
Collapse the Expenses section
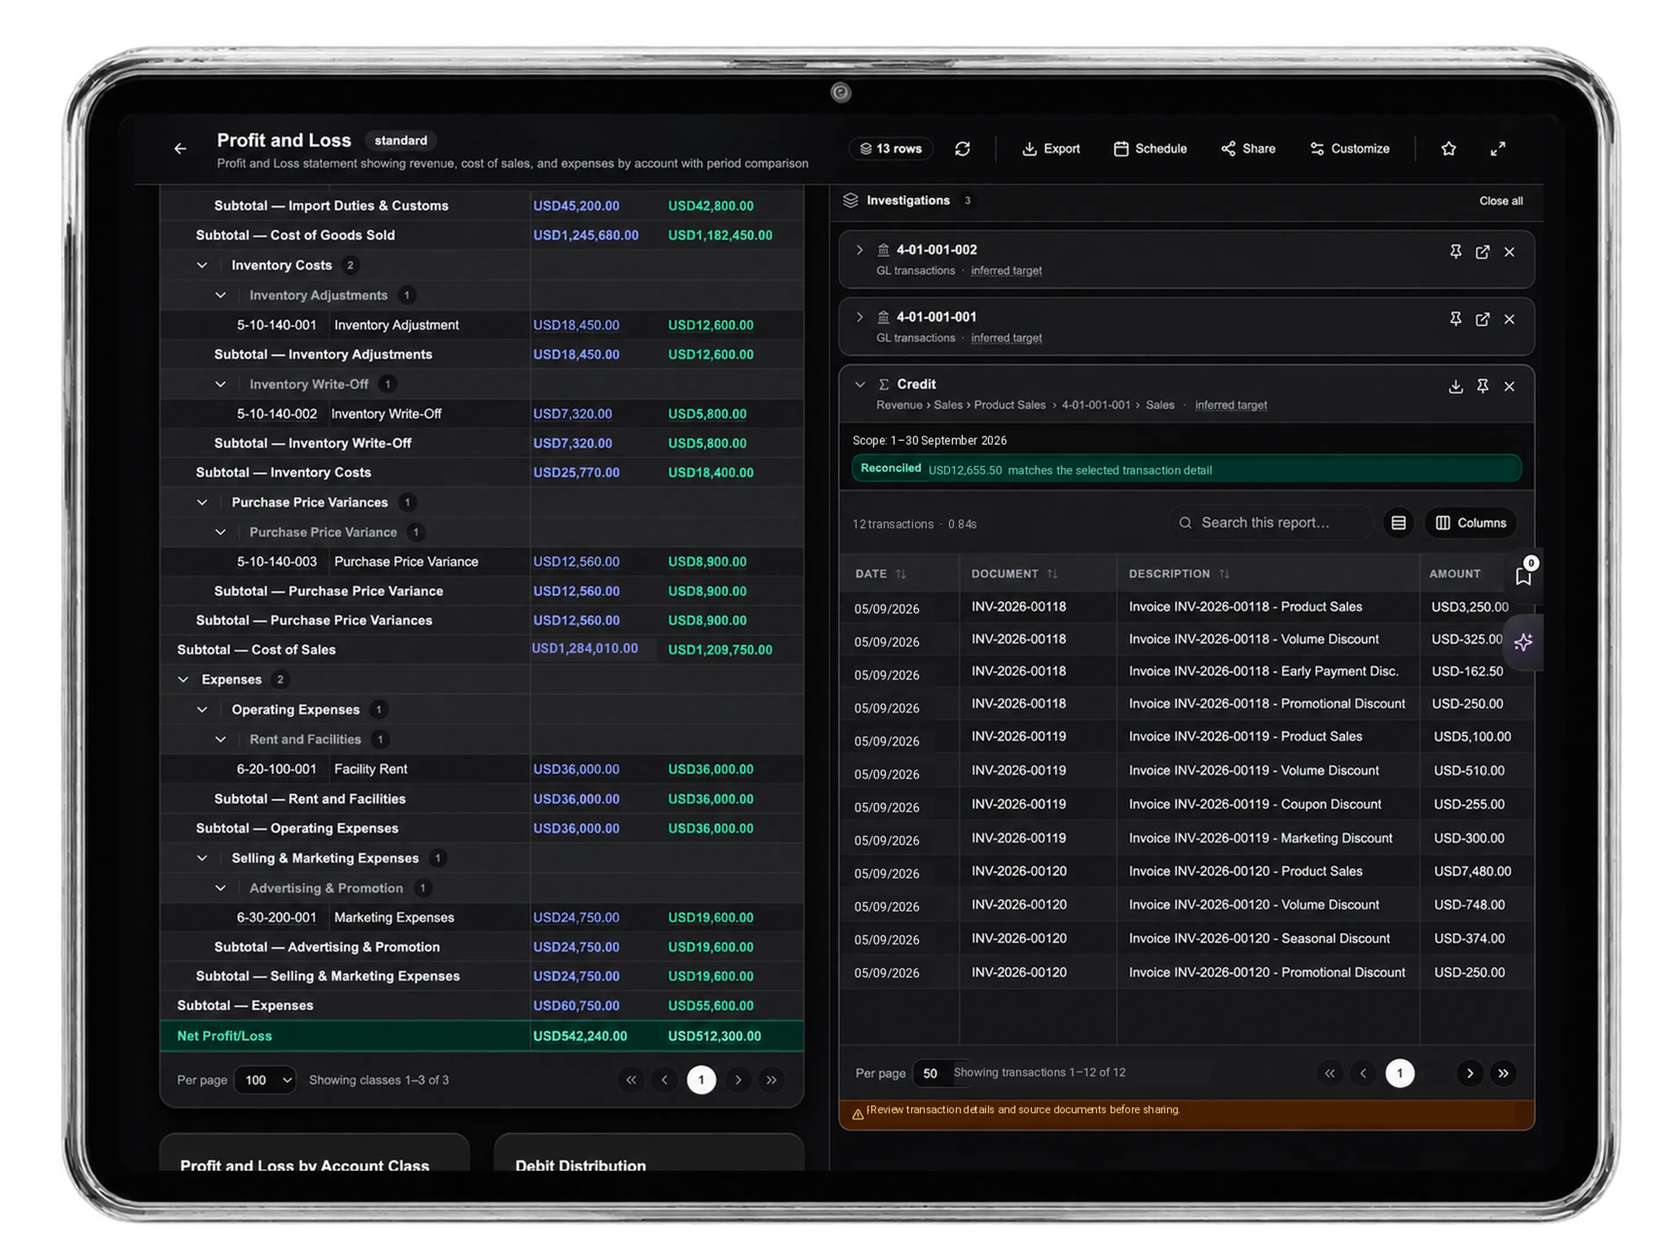[x=183, y=680]
